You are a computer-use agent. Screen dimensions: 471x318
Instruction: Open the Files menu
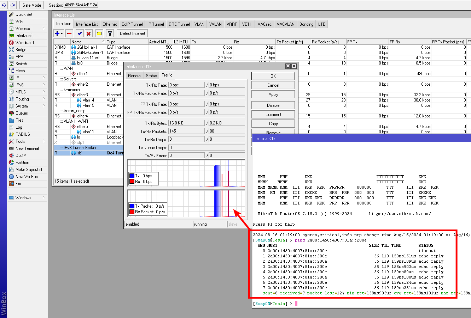coord(19,120)
